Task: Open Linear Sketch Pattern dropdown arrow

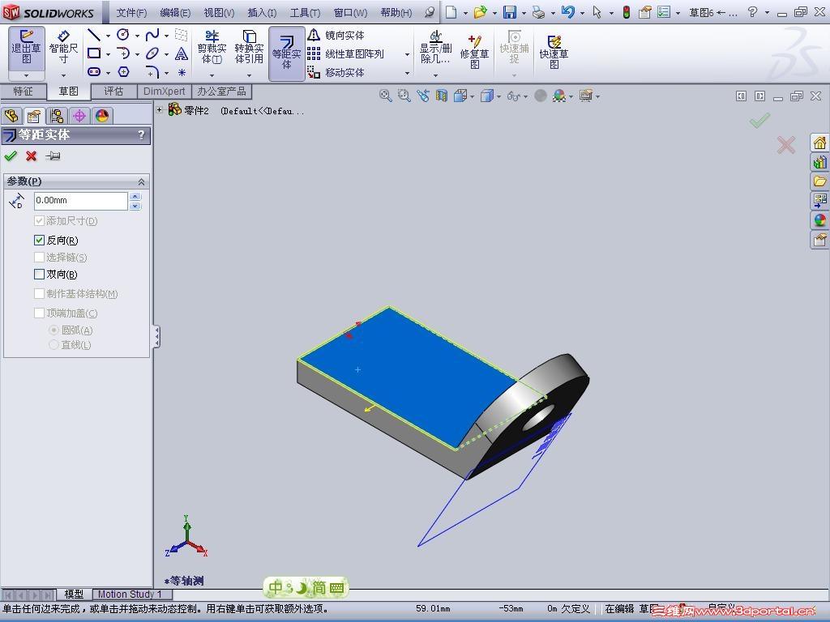Action: click(407, 54)
